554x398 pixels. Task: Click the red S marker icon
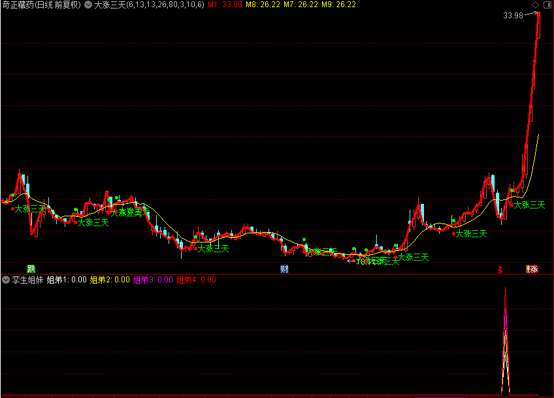(501, 269)
